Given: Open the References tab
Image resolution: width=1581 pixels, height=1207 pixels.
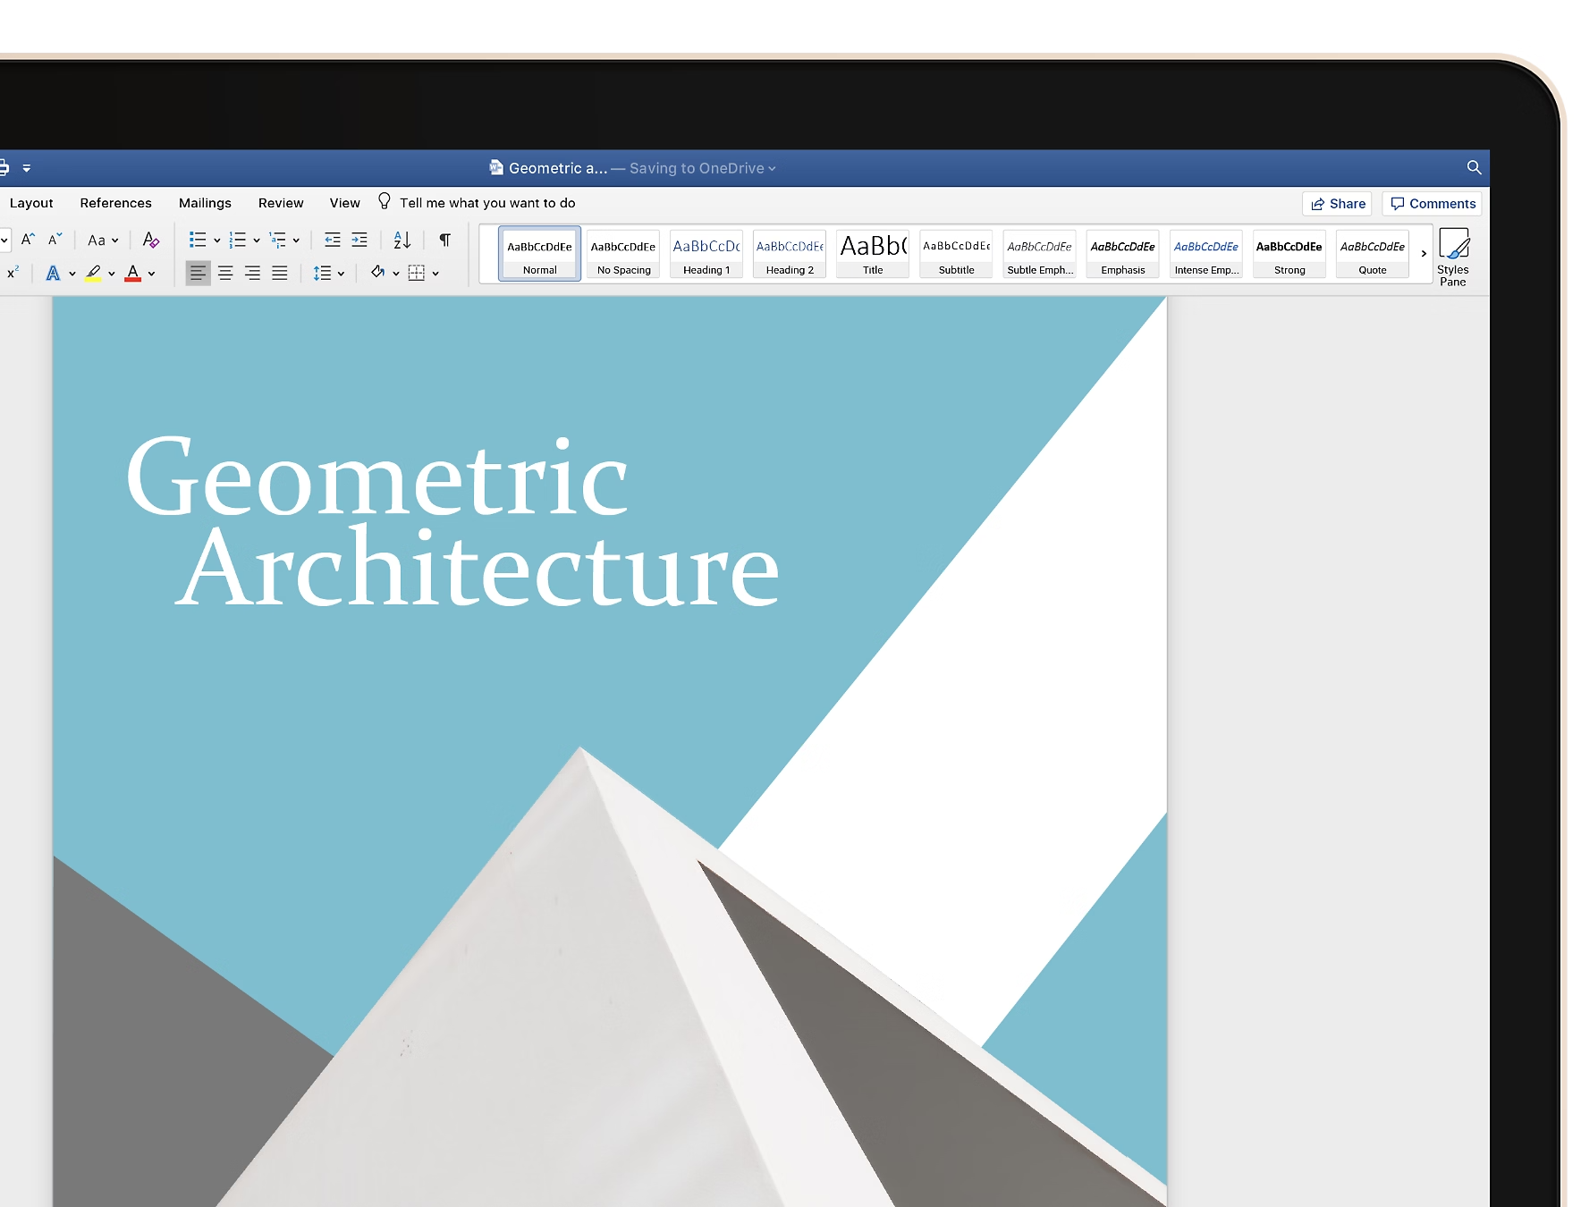Looking at the screenshot, I should click(115, 203).
